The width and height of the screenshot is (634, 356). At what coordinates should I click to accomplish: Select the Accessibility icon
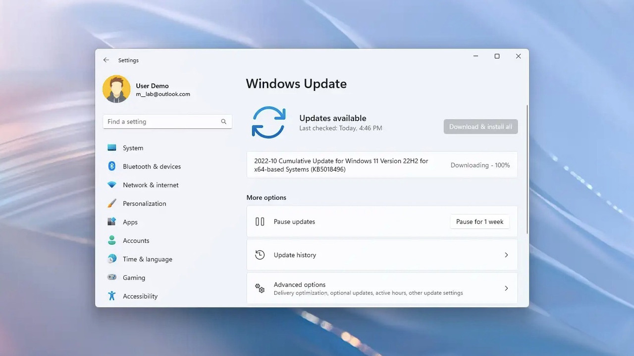coord(111,296)
